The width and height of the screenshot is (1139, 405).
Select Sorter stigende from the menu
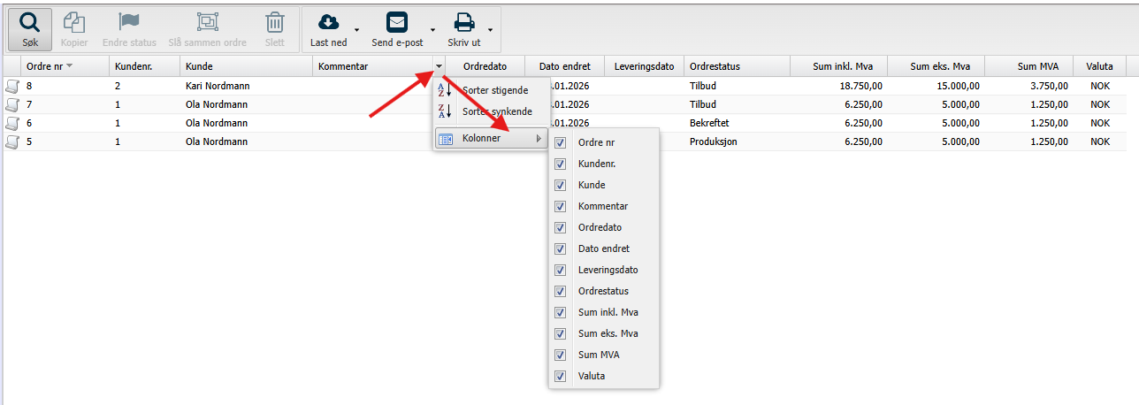[x=495, y=90]
